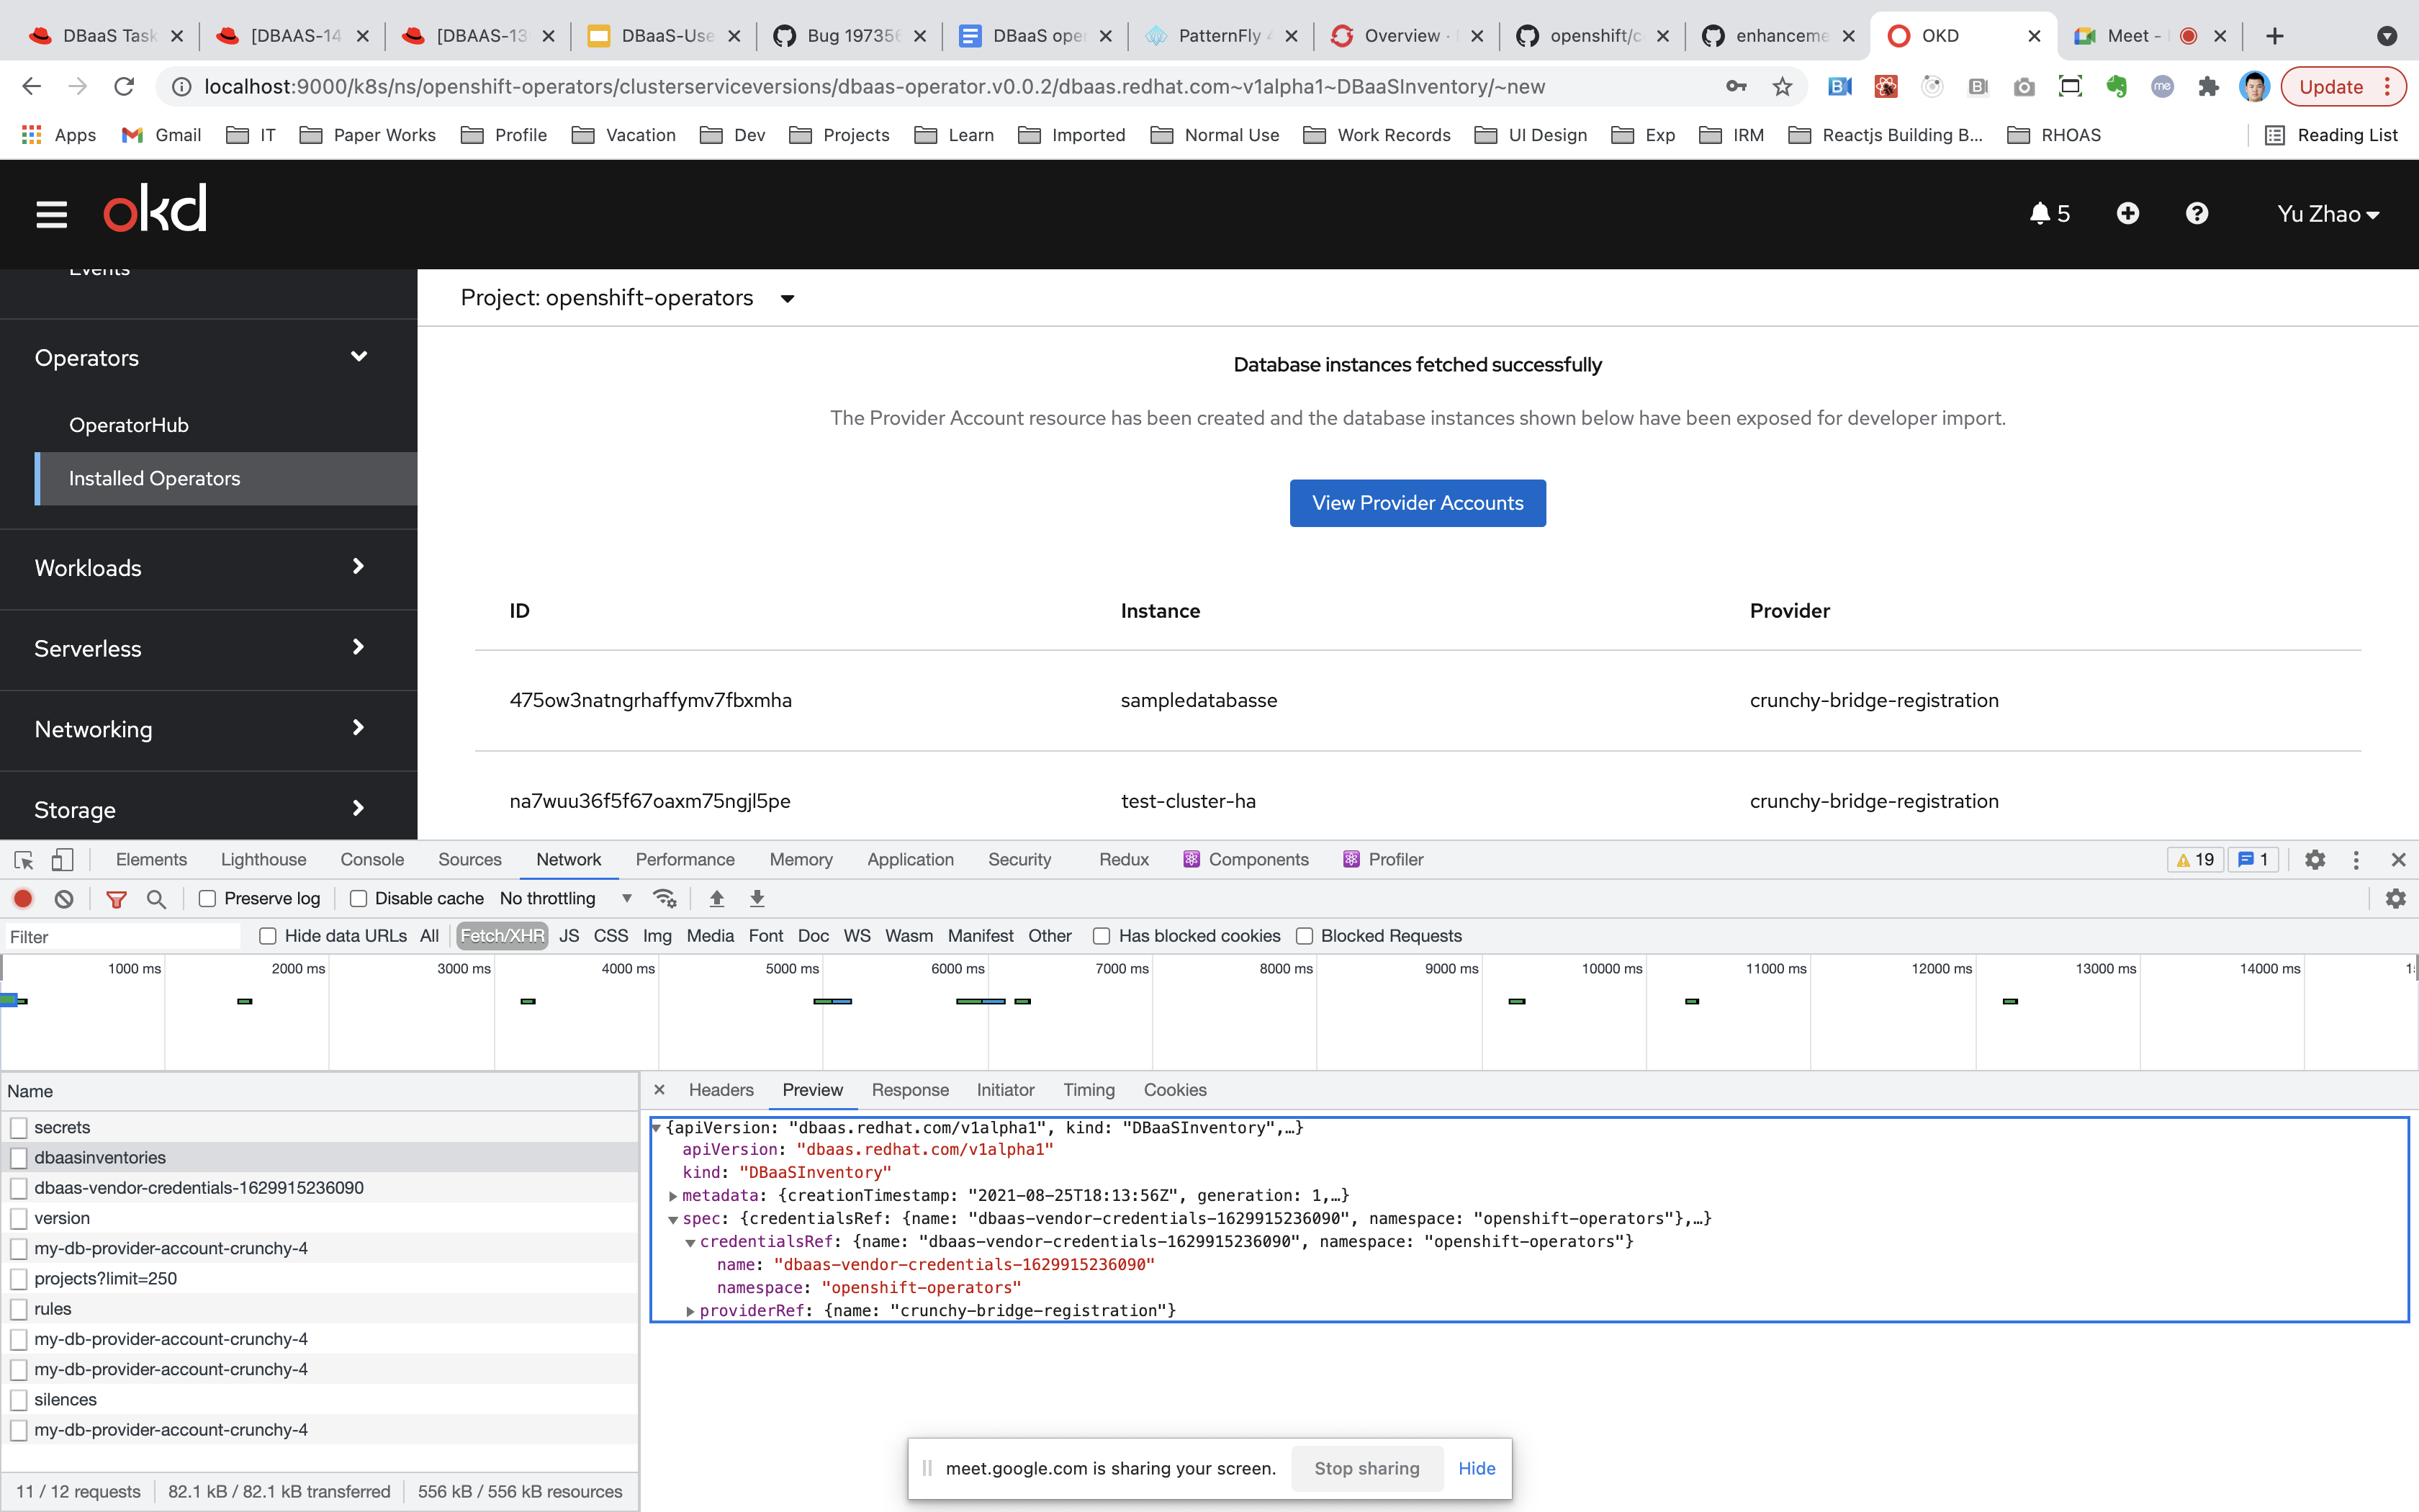Clear the network request log
The width and height of the screenshot is (2419, 1512).
(x=63, y=898)
